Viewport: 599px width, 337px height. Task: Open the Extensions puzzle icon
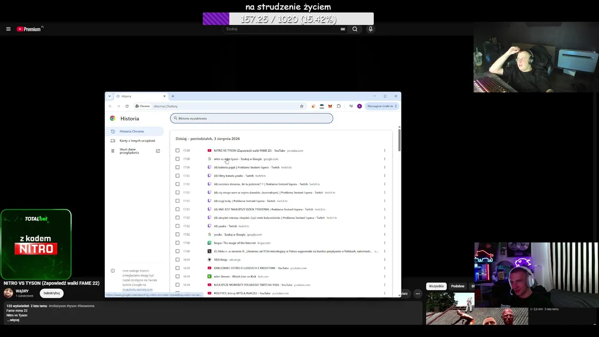(339, 106)
